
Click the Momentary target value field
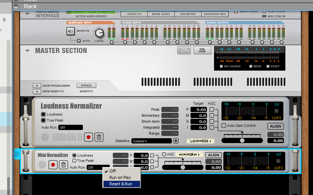tap(199, 115)
